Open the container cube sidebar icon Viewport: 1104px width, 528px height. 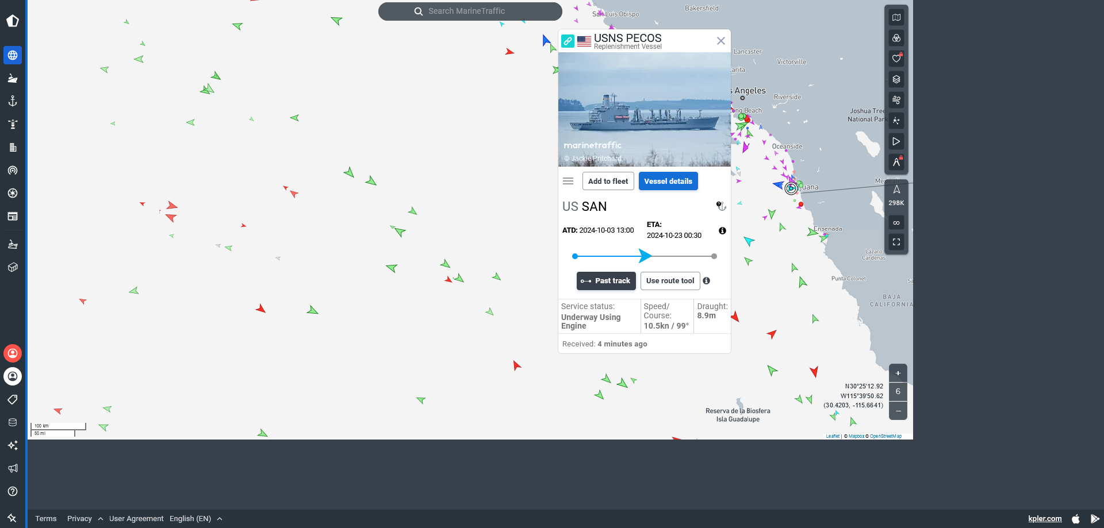point(13,267)
